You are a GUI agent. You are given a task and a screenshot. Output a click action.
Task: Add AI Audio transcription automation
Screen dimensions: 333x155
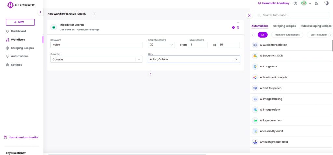click(291, 45)
